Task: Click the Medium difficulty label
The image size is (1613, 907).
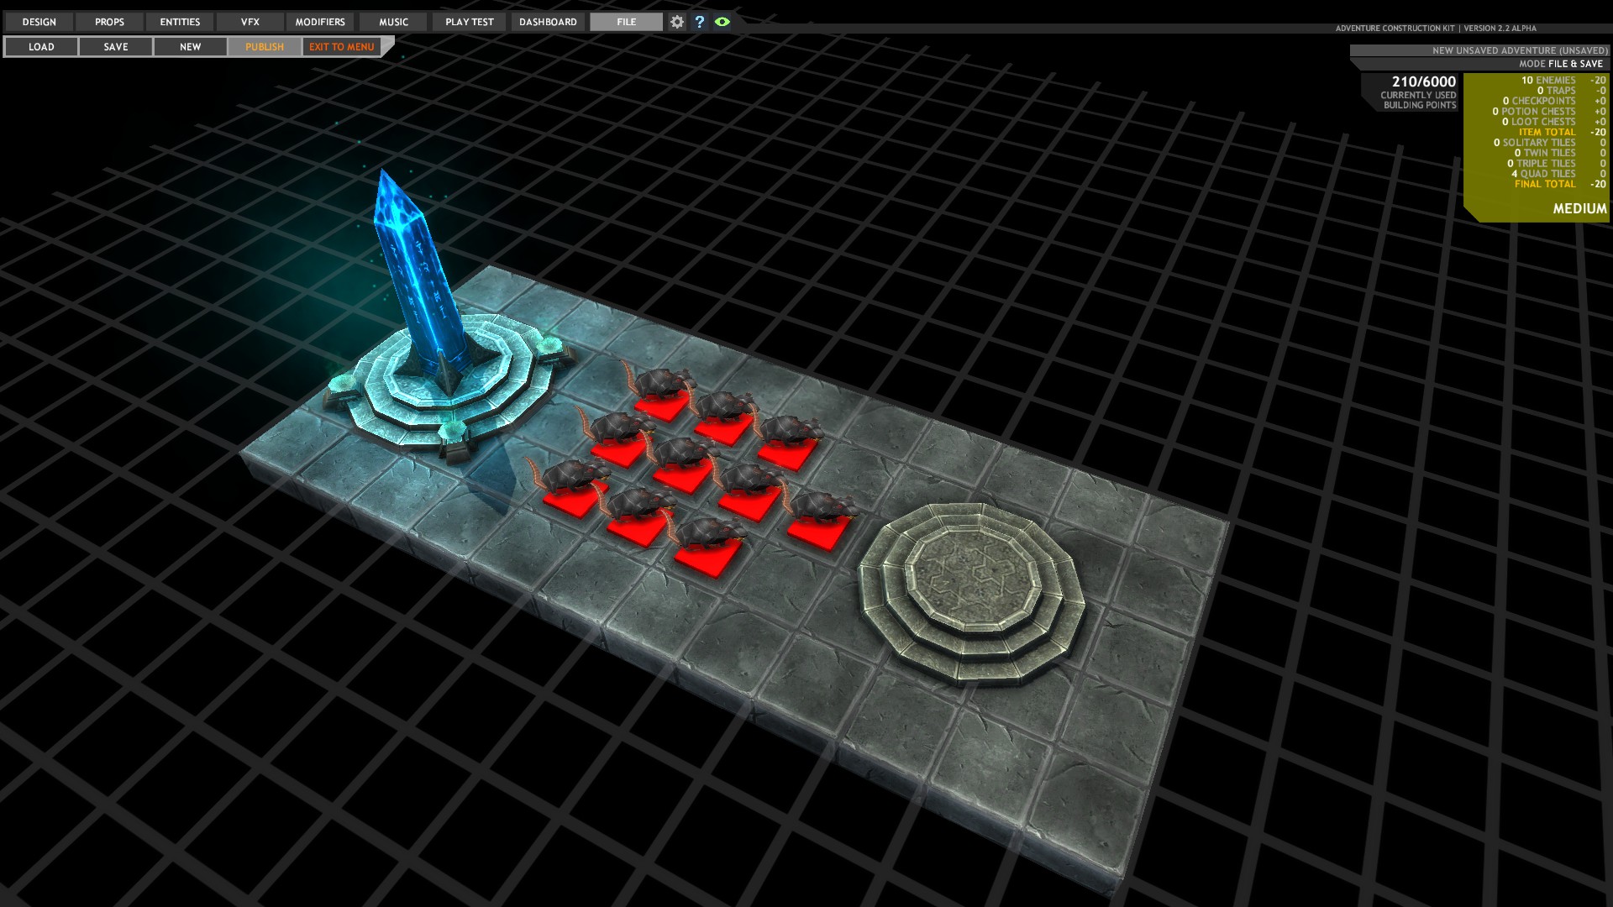Action: (1579, 208)
